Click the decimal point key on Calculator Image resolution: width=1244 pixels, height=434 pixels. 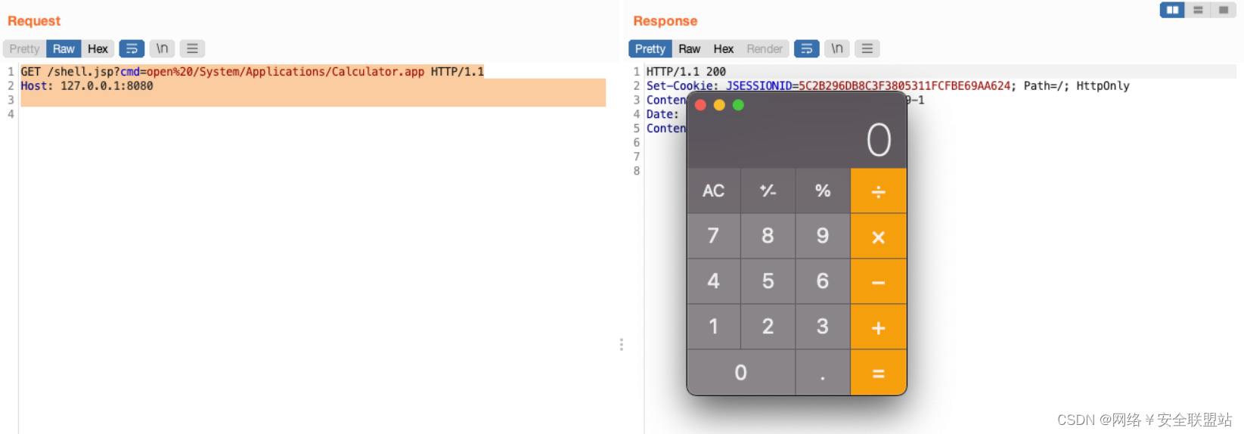pyautogui.click(x=823, y=373)
